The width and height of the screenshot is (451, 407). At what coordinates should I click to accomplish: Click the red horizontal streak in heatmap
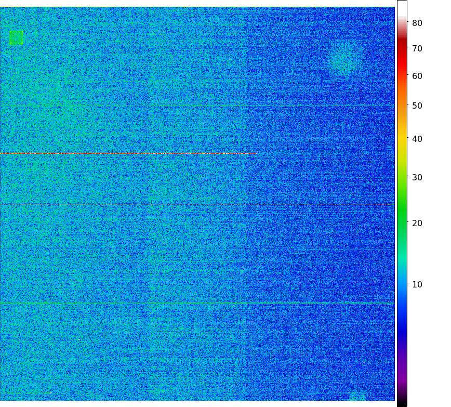(127, 153)
